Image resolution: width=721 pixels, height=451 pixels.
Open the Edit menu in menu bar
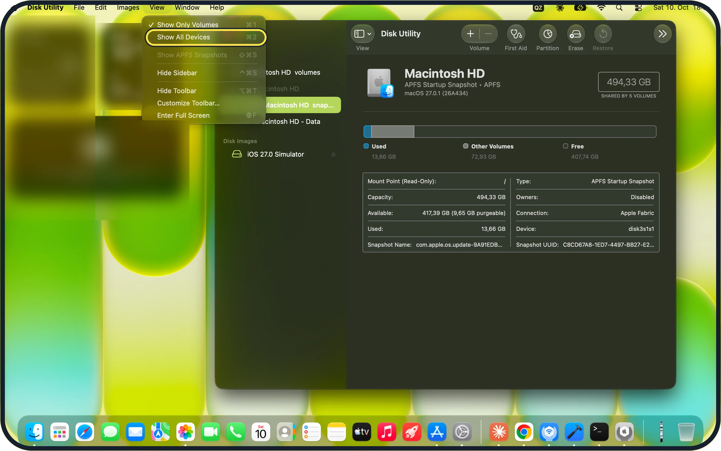point(101,7)
